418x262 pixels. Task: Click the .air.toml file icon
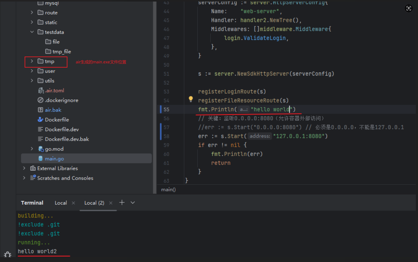click(x=41, y=90)
